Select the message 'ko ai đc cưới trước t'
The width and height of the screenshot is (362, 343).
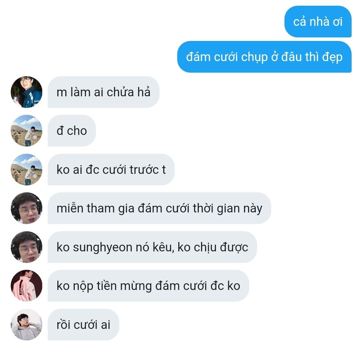point(111,169)
